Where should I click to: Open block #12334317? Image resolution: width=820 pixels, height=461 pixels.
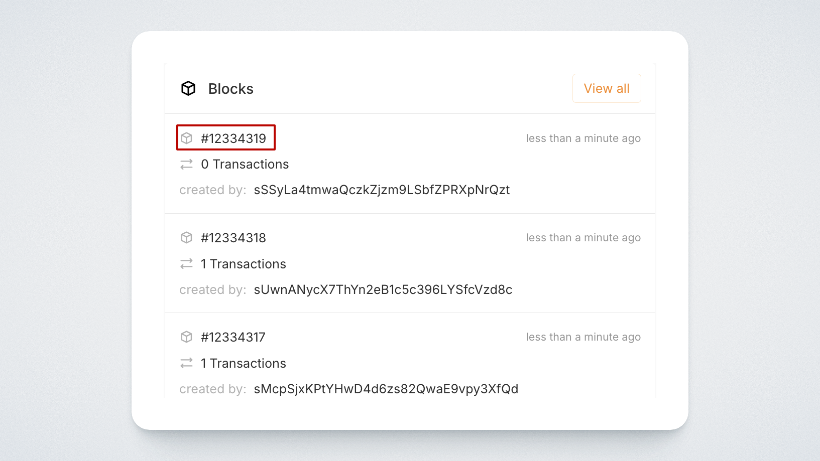(233, 337)
